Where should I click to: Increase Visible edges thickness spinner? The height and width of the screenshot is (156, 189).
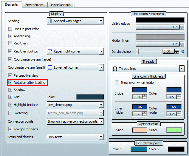[x=182, y=26]
